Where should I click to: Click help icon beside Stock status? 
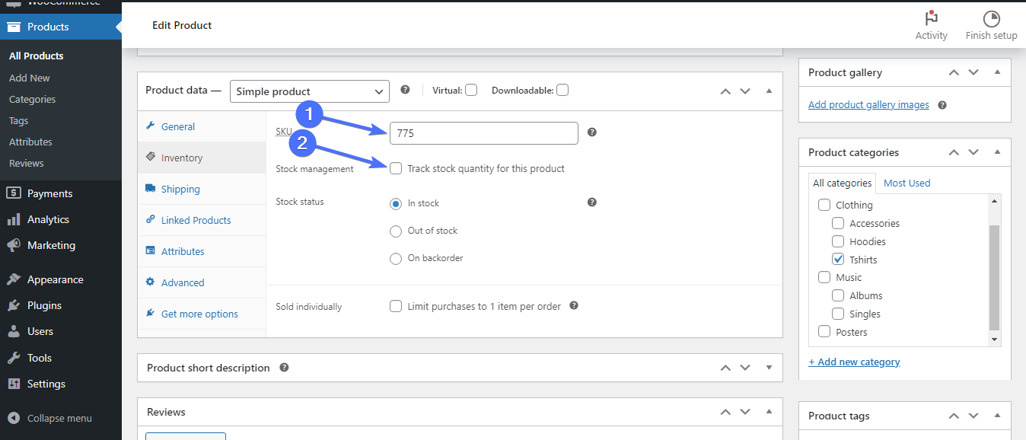[x=592, y=202]
